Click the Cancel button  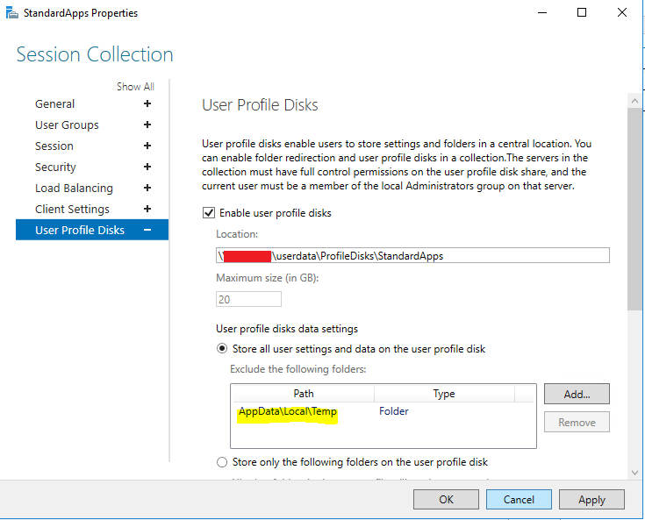(x=519, y=500)
